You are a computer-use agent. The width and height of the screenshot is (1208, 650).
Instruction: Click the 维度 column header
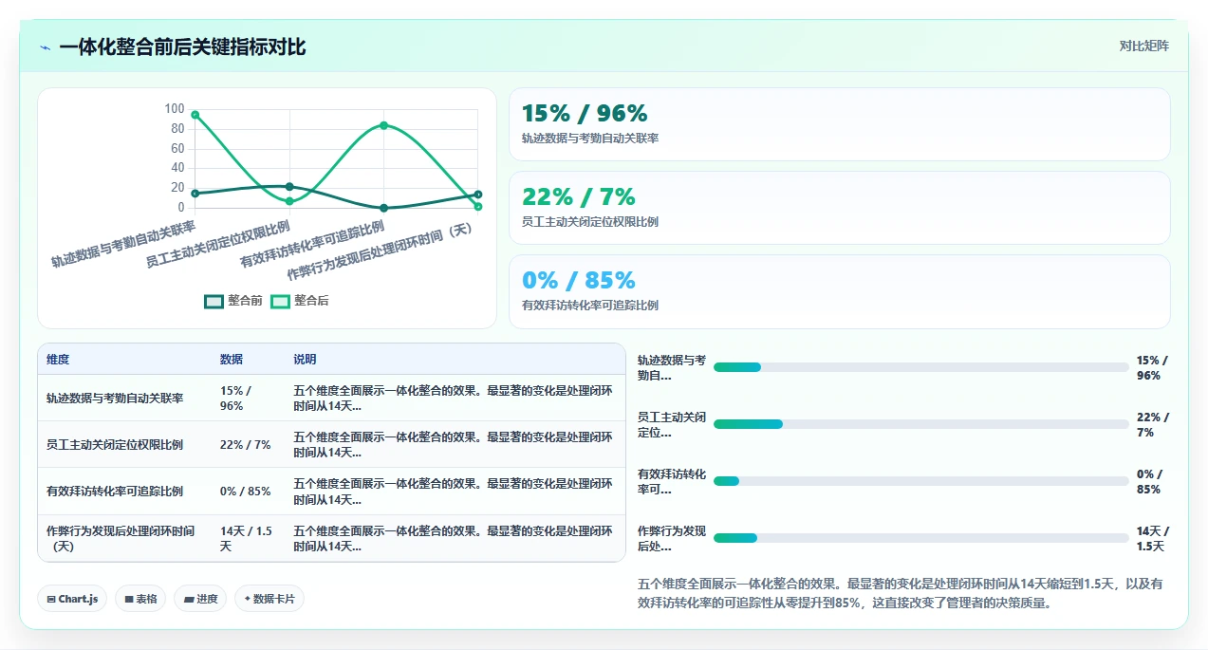[x=58, y=360]
